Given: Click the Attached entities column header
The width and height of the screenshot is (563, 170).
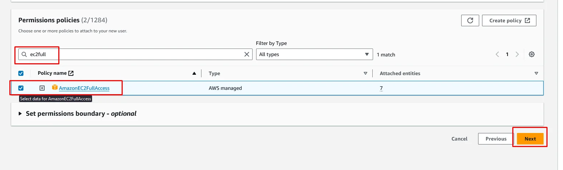Looking at the screenshot, I should [400, 73].
